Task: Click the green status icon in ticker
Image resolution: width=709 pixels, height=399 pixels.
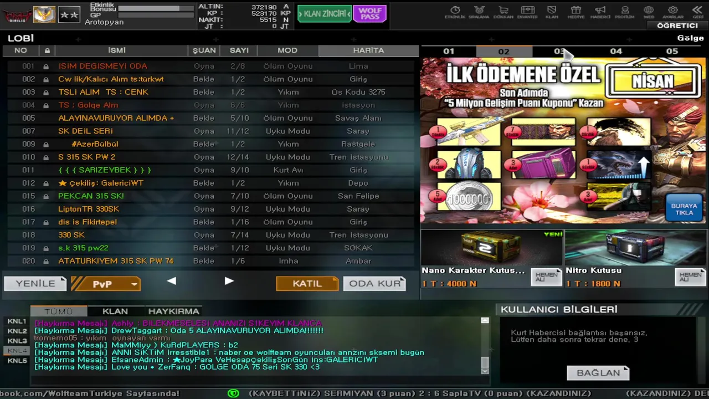Action: 234,393
